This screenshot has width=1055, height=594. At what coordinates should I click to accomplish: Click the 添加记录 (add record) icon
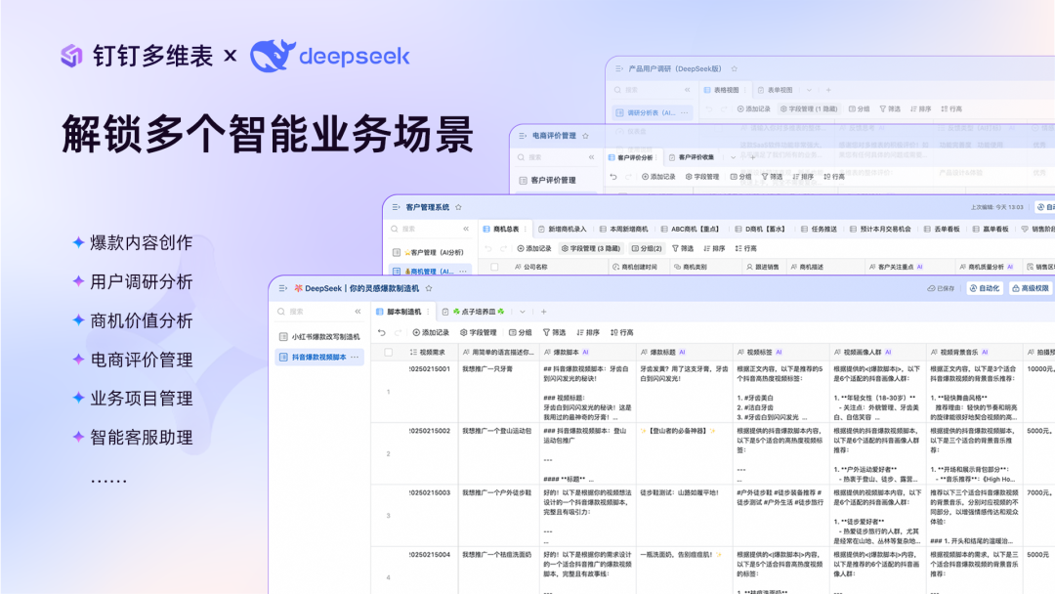tap(414, 331)
